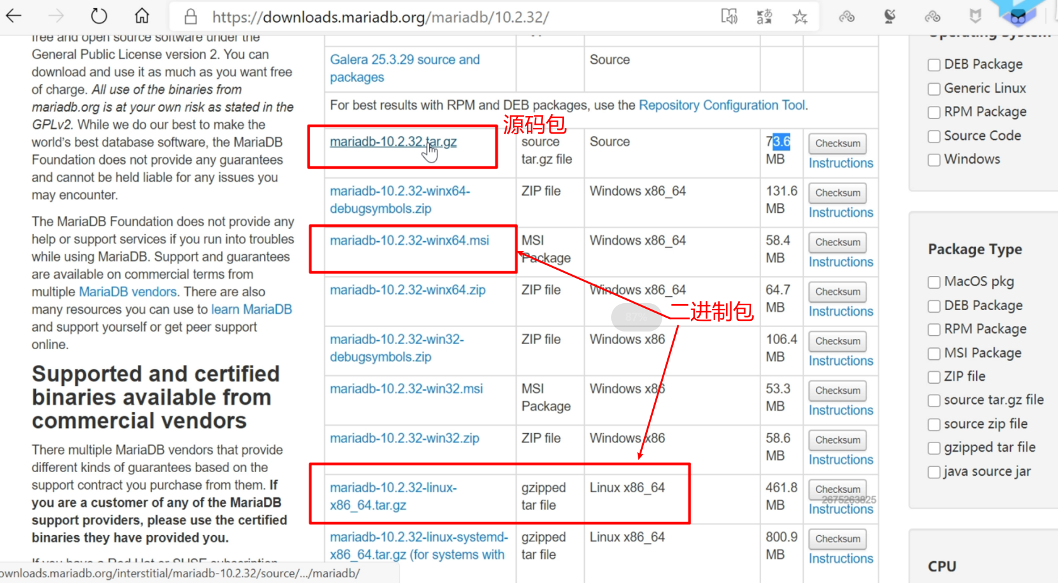Show Checksum for linux-x86_64.tar.gz row
Image resolution: width=1058 pixels, height=583 pixels.
click(x=837, y=489)
